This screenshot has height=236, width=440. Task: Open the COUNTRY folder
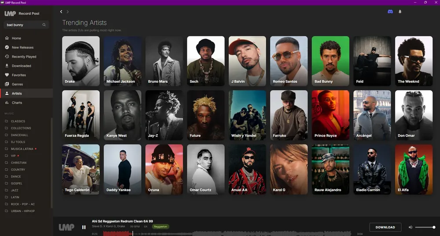pyautogui.click(x=18, y=170)
